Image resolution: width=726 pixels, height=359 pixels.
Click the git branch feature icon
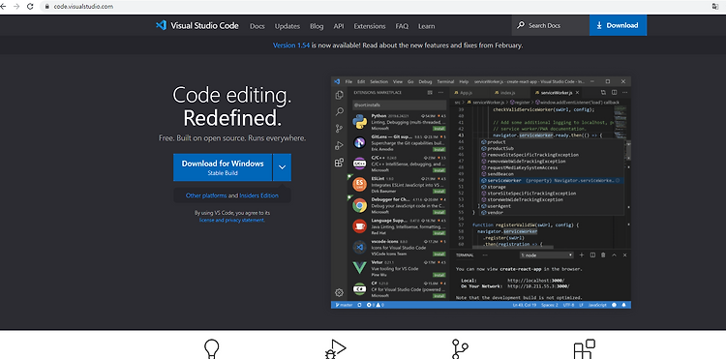click(460, 349)
